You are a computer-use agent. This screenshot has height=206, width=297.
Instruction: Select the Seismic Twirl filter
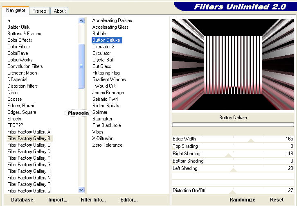[105, 99]
